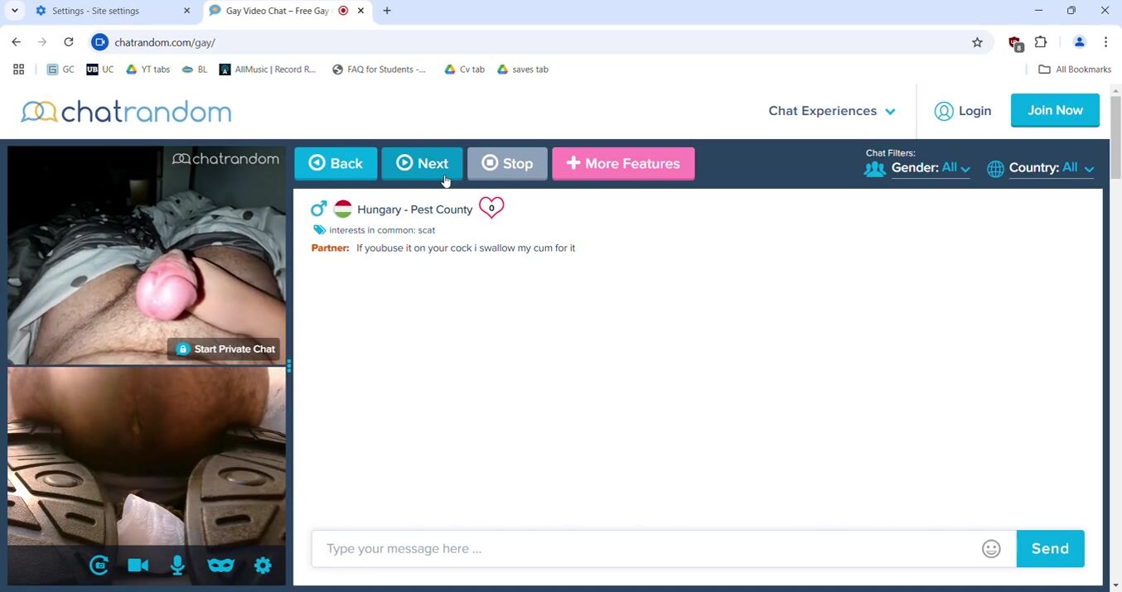
Task: Mute the microphone
Action: [177, 566]
